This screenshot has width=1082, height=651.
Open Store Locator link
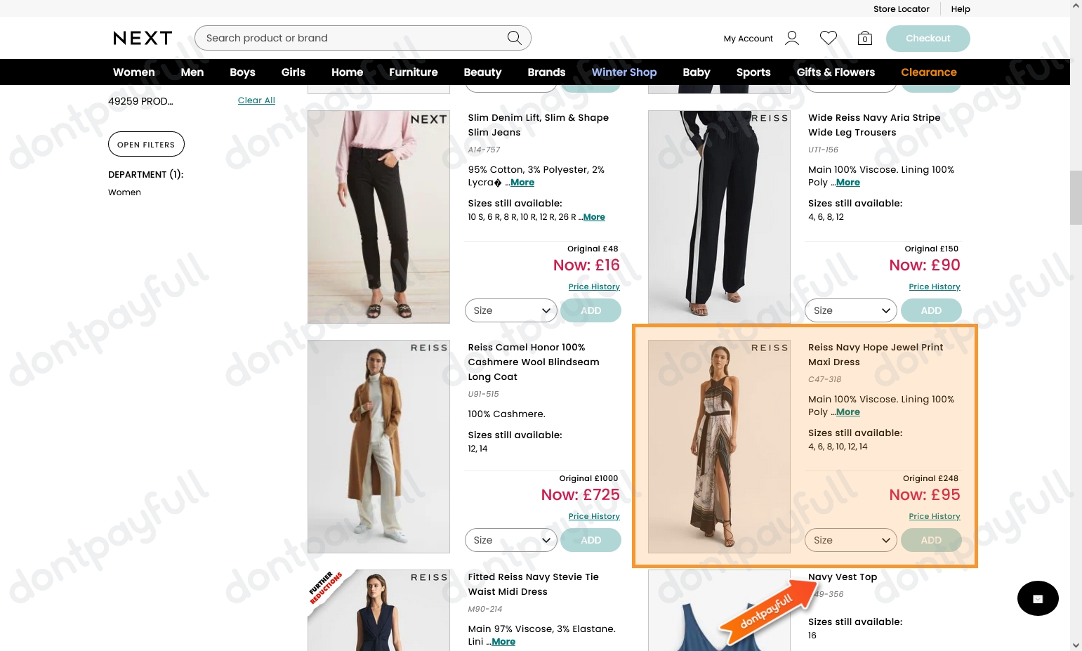901,9
